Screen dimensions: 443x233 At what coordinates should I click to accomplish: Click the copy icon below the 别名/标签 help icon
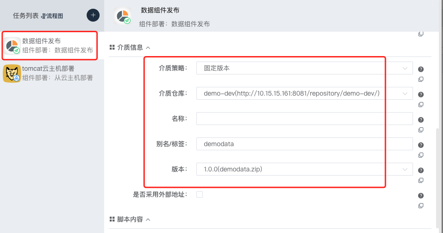(421, 155)
